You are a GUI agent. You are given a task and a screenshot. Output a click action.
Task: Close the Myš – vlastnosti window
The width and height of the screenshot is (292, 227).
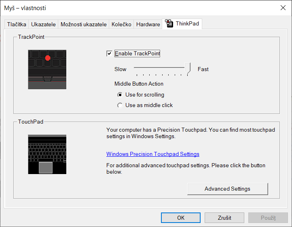coord(283,8)
